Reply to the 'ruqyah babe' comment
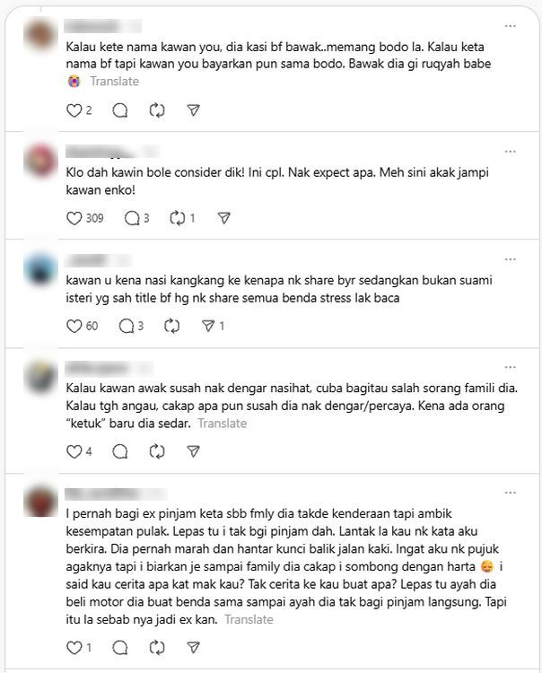 point(119,110)
